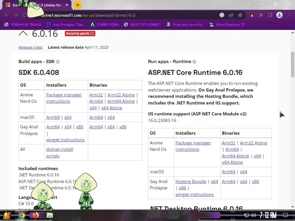Open the round avatar extension icon

tap(252, 15)
